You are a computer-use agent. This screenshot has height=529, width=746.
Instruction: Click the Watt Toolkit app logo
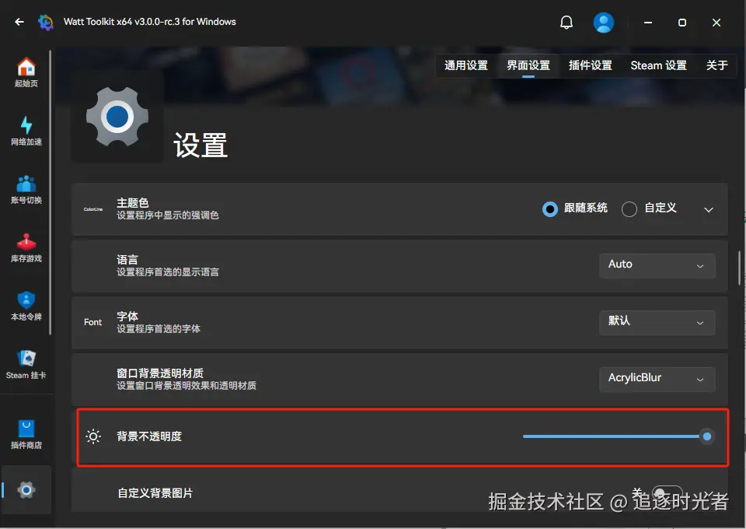46,22
